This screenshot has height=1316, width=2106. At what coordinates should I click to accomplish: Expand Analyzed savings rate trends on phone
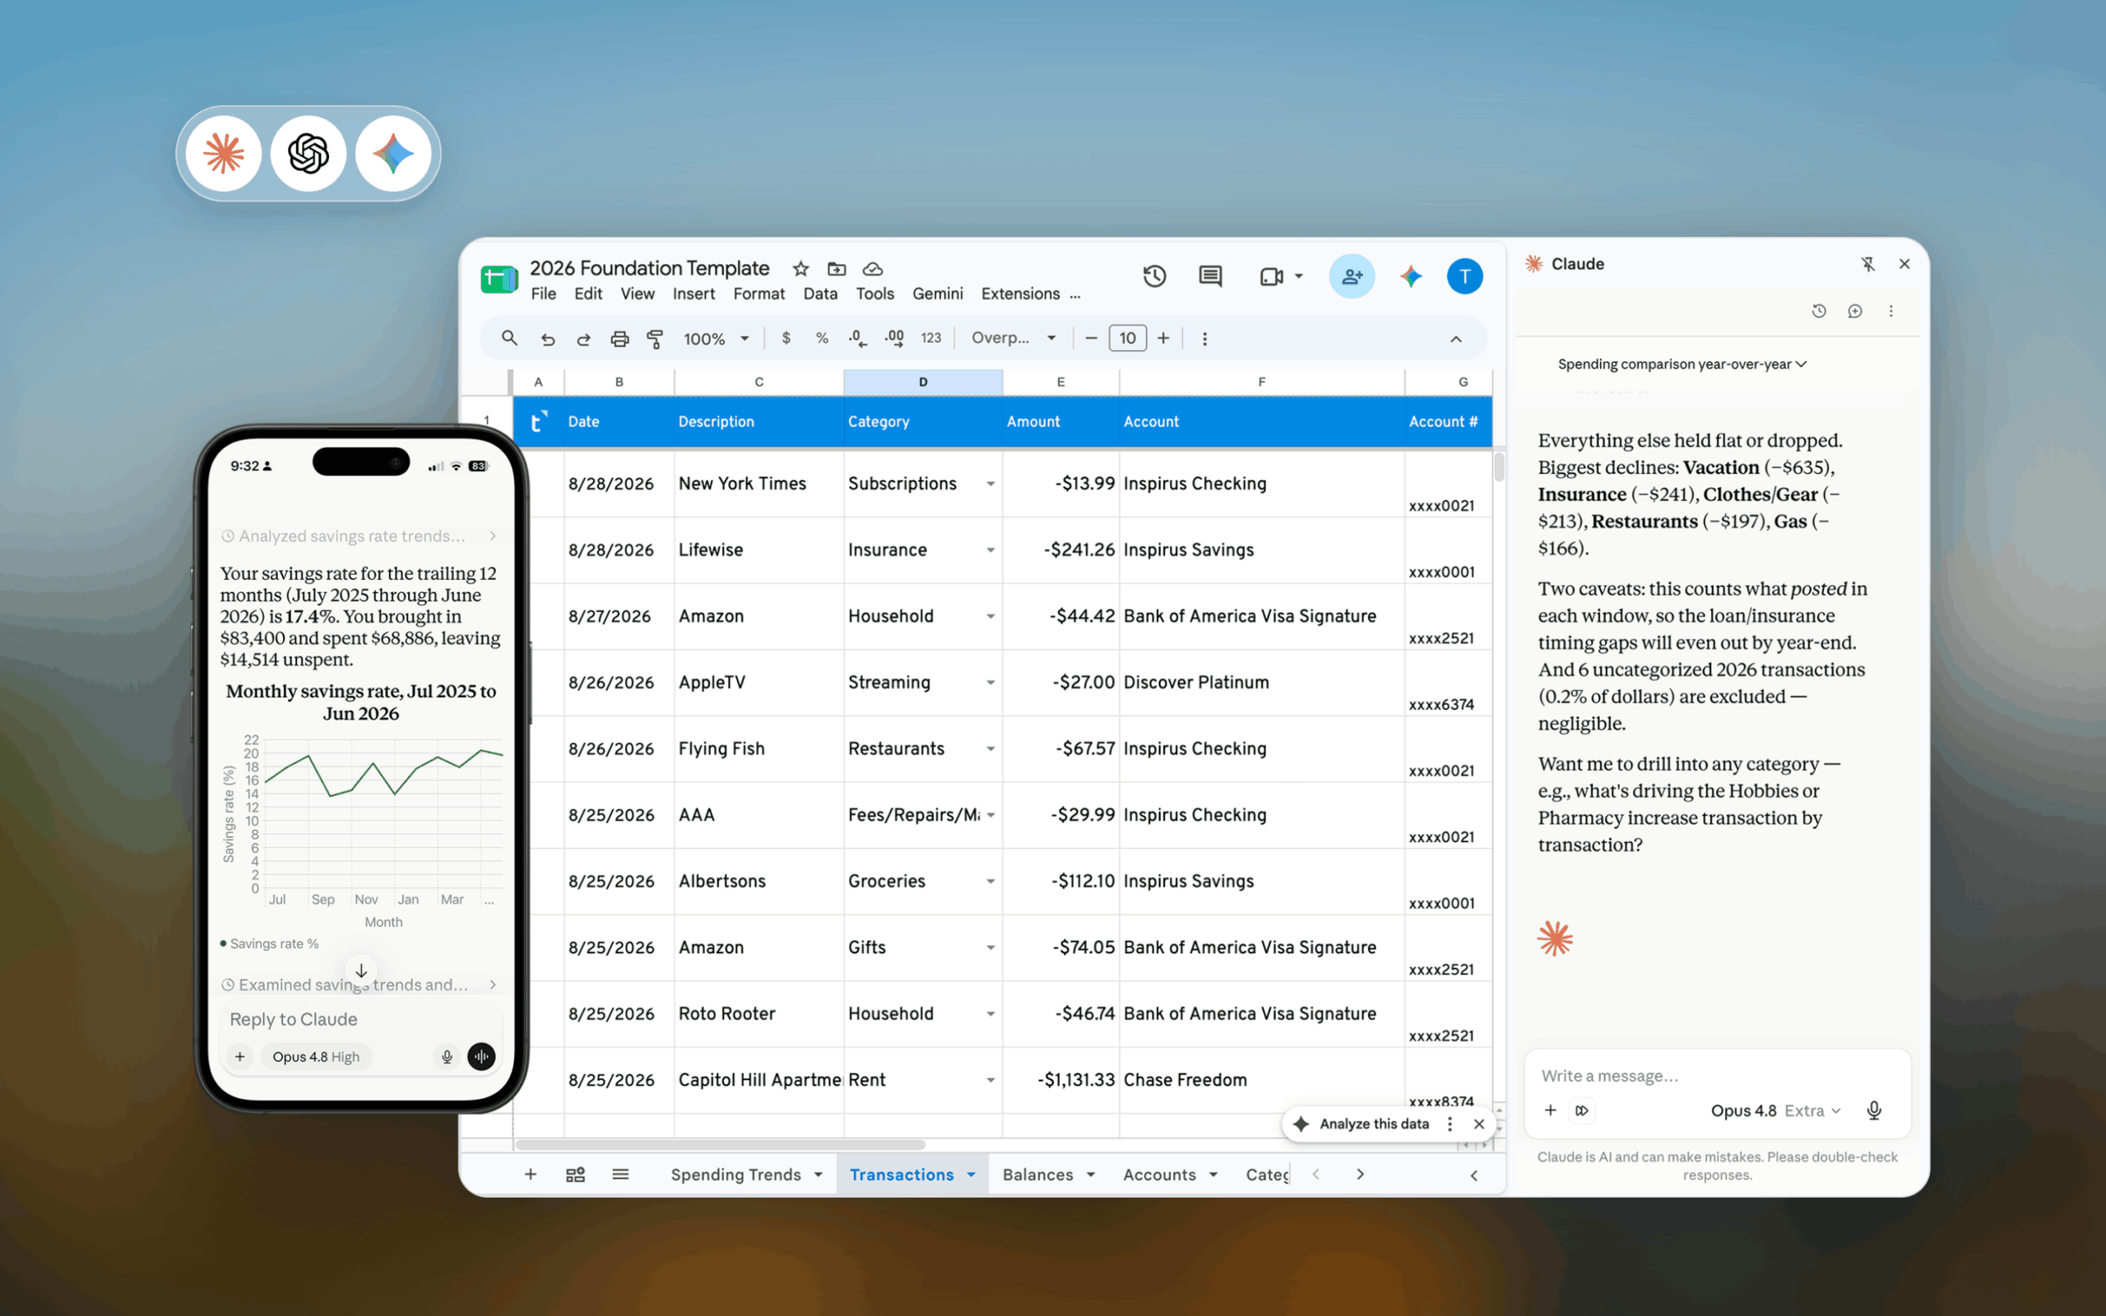(360, 536)
